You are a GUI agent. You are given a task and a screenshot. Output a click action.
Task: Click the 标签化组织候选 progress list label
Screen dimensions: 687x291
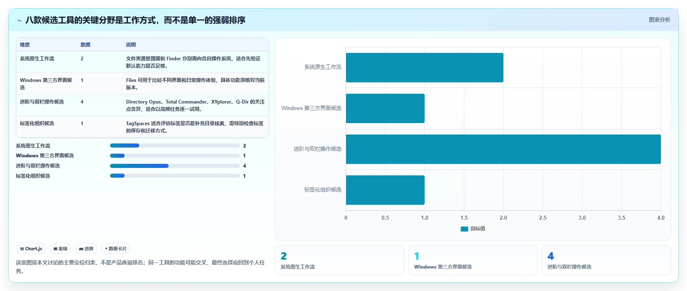(x=33, y=176)
